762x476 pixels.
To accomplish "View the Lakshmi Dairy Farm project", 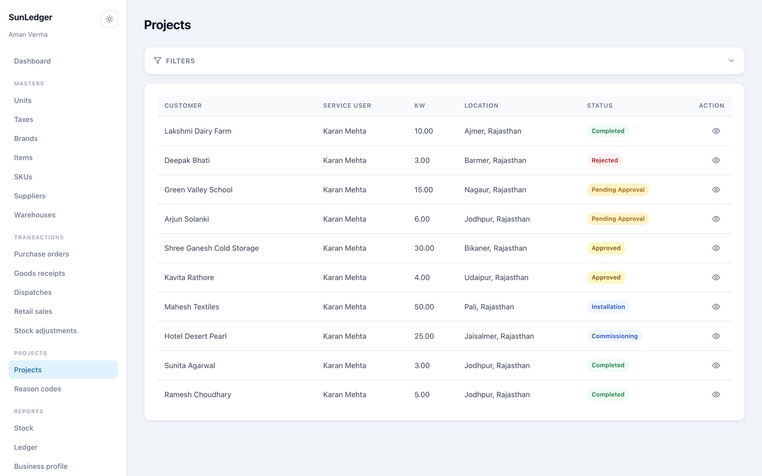I will (x=716, y=131).
